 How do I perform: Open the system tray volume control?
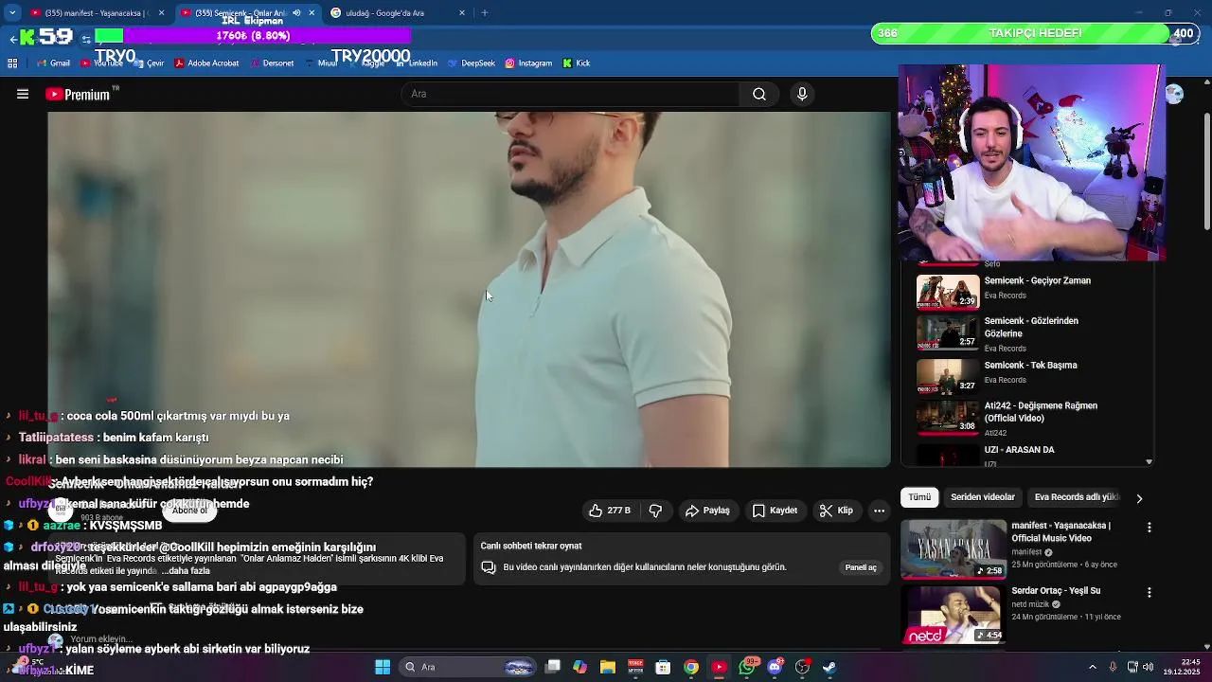1149,667
